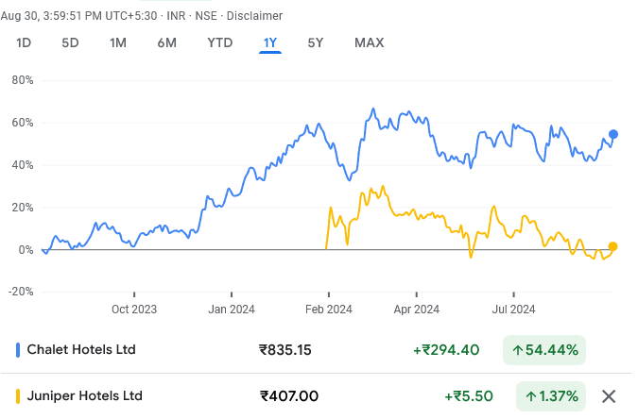Screen dimensions: 638x419
Task: Show the 6M chart range
Action: [x=167, y=42]
